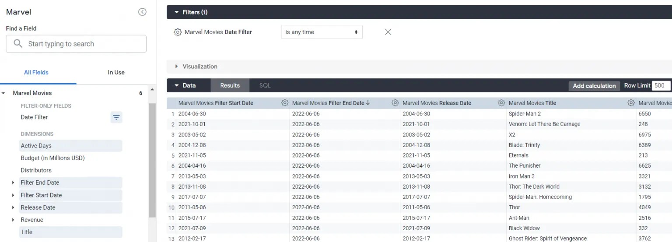Toggle the filter icon beside Date Filter field

pyautogui.click(x=116, y=117)
